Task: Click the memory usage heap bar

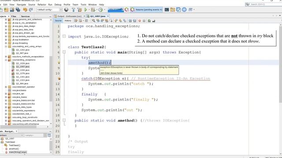Action: (115, 10)
